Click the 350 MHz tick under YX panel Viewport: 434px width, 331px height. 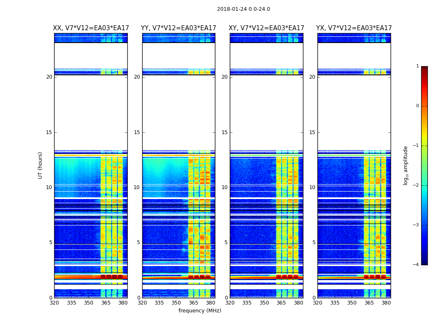point(352,303)
